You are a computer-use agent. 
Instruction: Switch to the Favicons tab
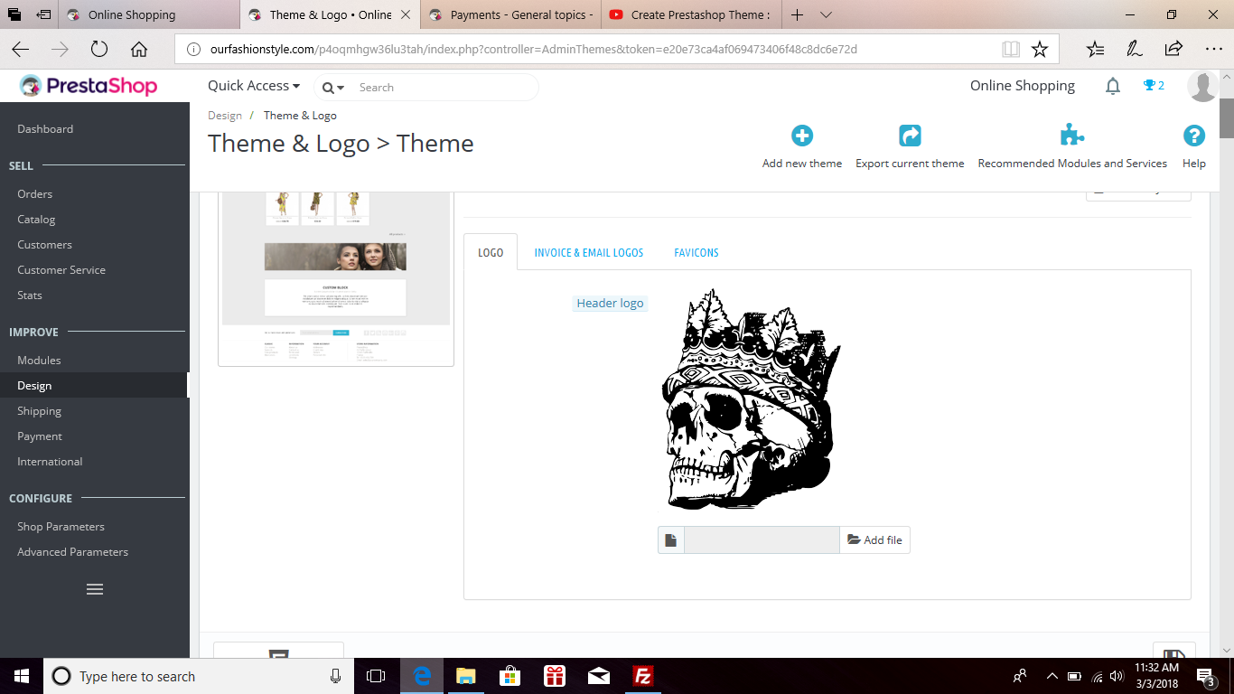pyautogui.click(x=696, y=253)
